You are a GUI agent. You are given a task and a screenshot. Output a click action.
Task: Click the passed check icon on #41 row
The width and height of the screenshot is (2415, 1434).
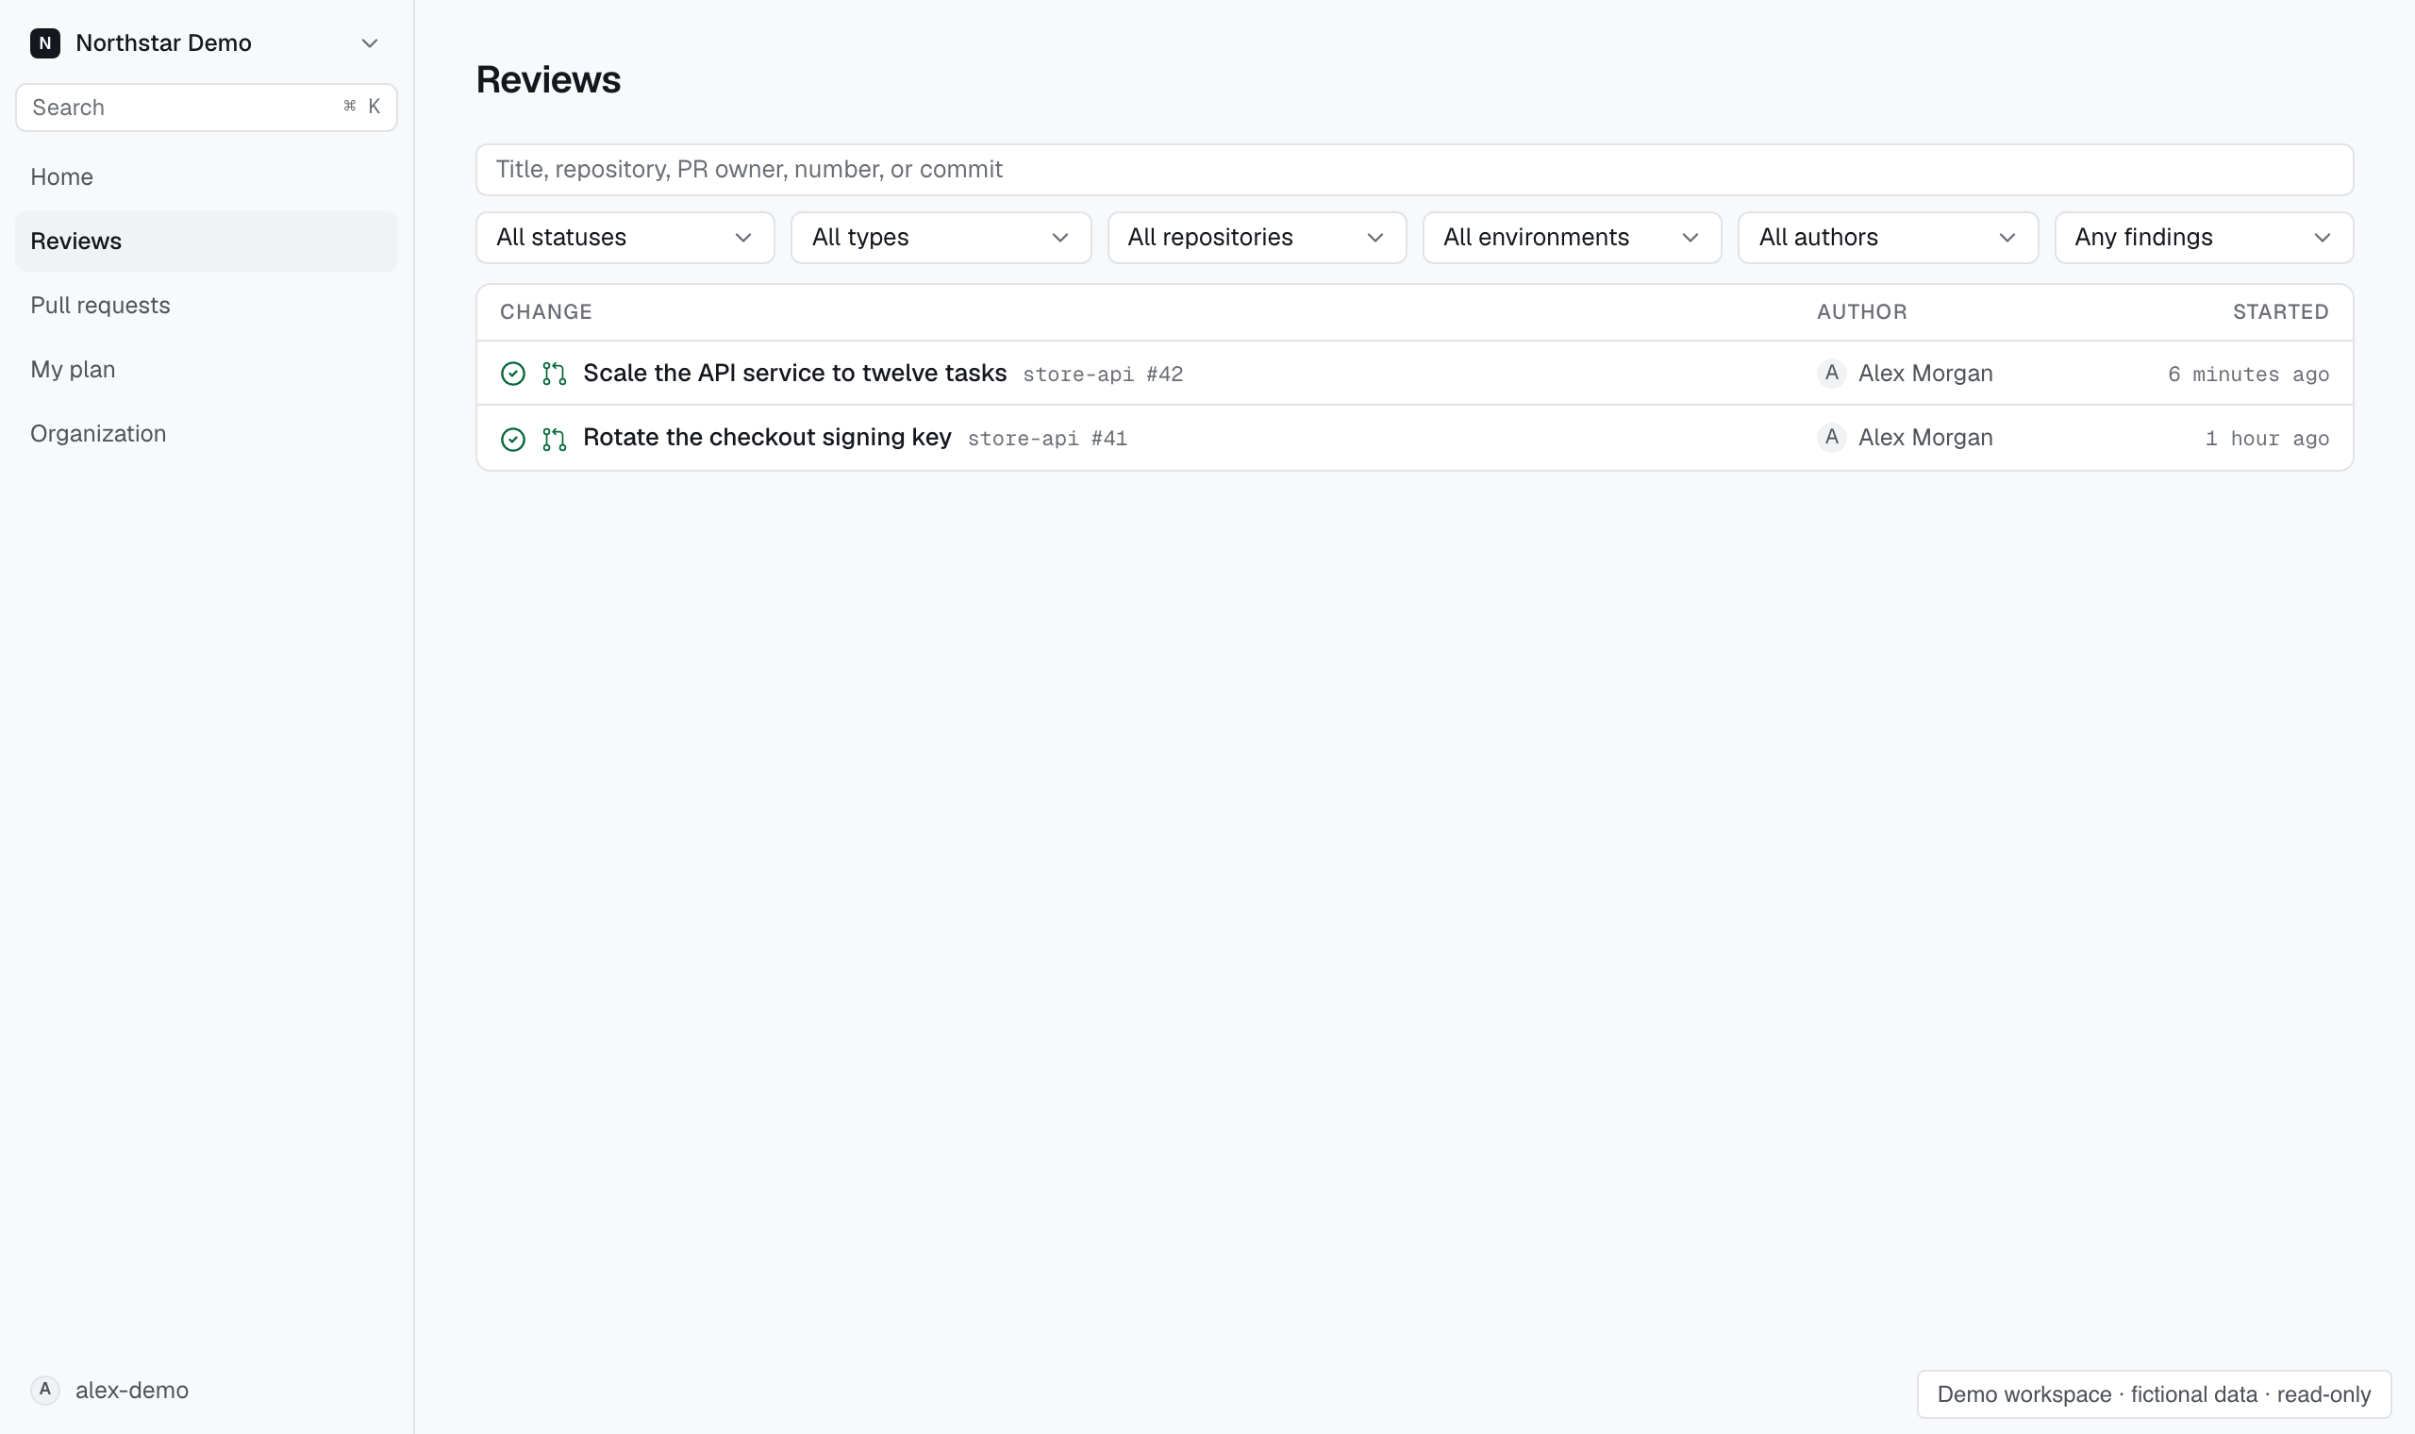(x=513, y=440)
